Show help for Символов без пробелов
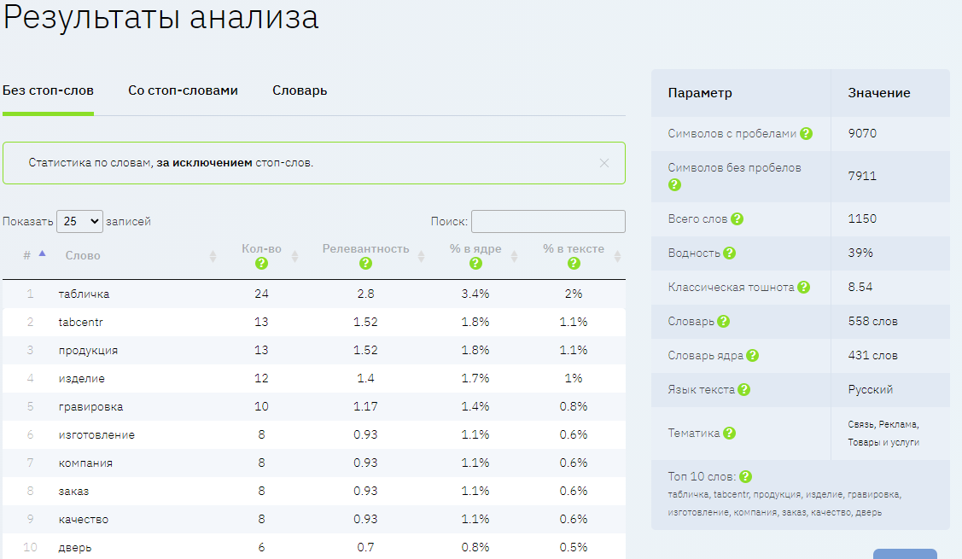Image resolution: width=962 pixels, height=559 pixels. [x=674, y=184]
